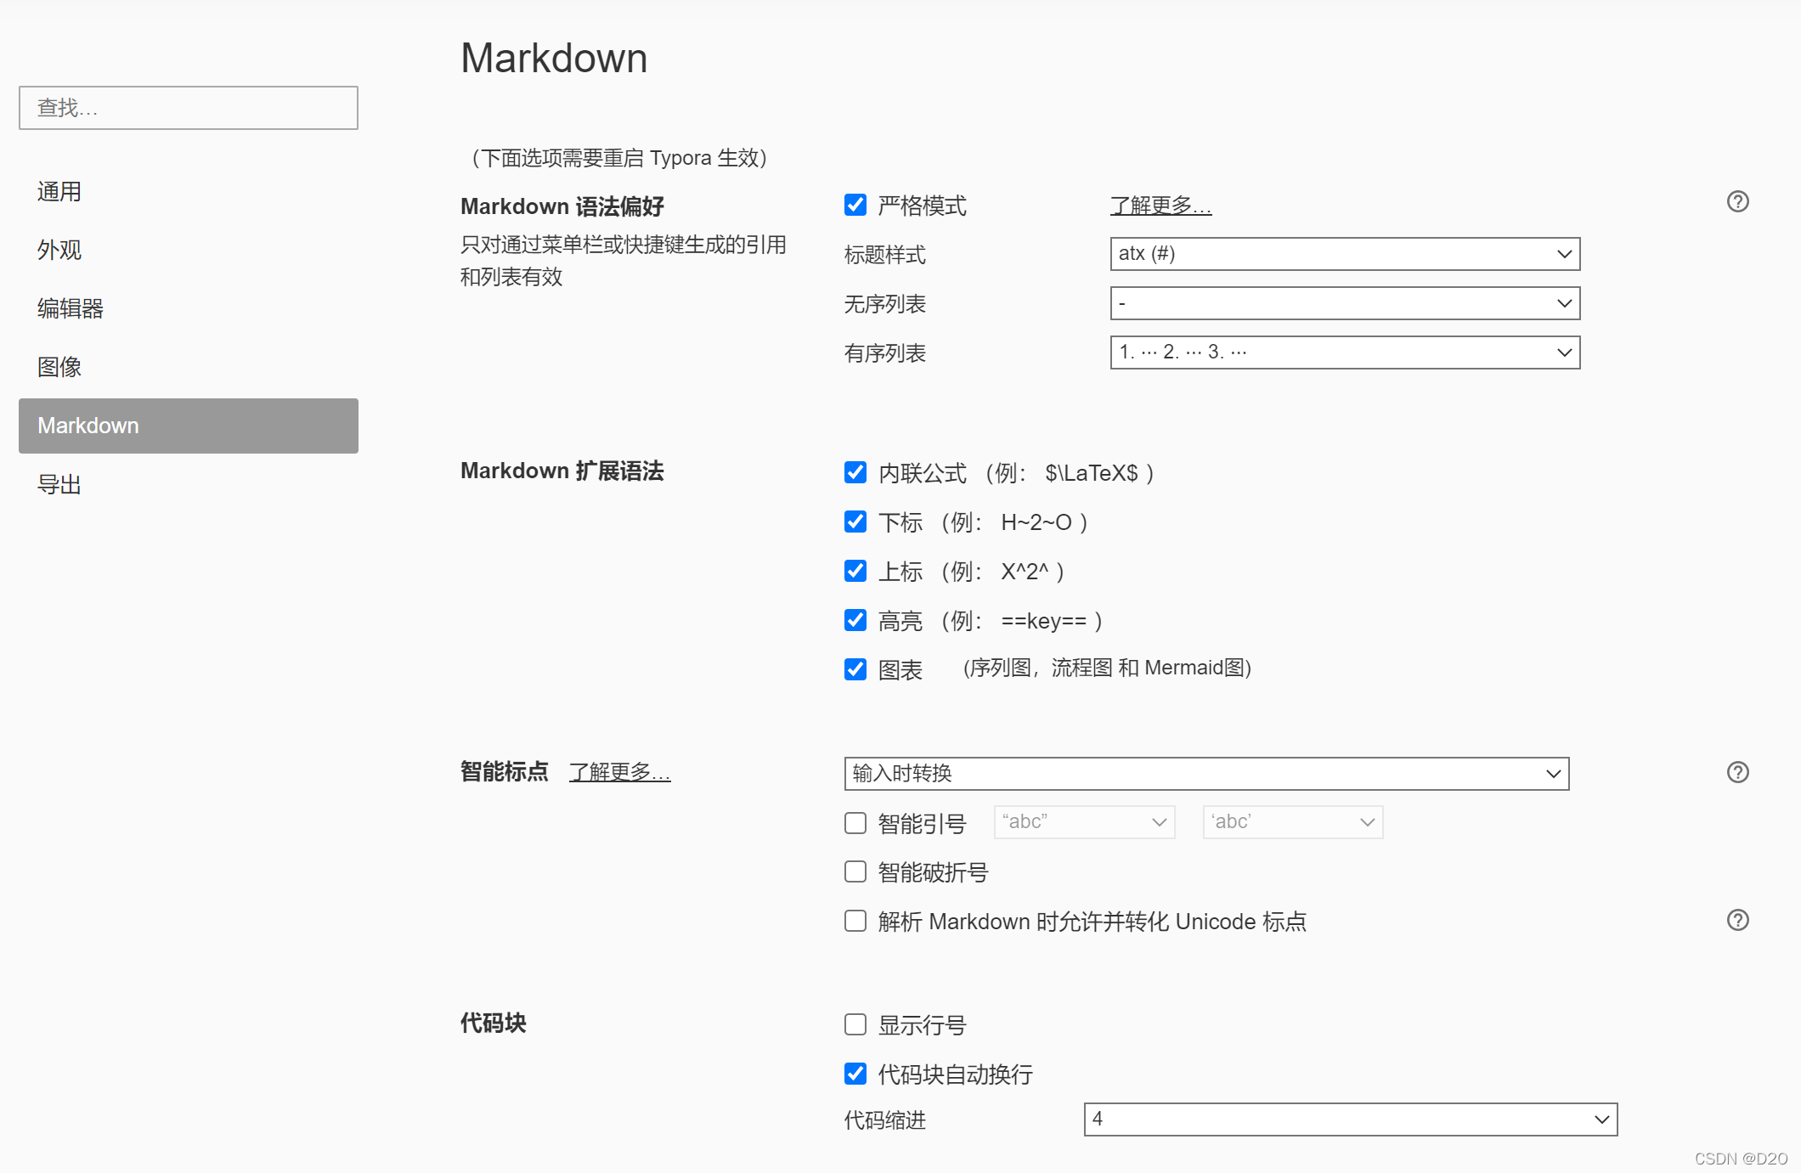
Task: Toggle the 代码块自动换行 checkbox
Action: [855, 1074]
